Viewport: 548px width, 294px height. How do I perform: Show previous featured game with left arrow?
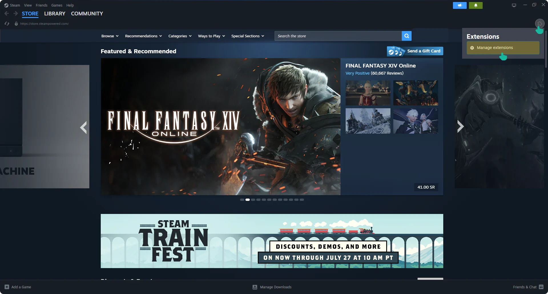(x=83, y=127)
